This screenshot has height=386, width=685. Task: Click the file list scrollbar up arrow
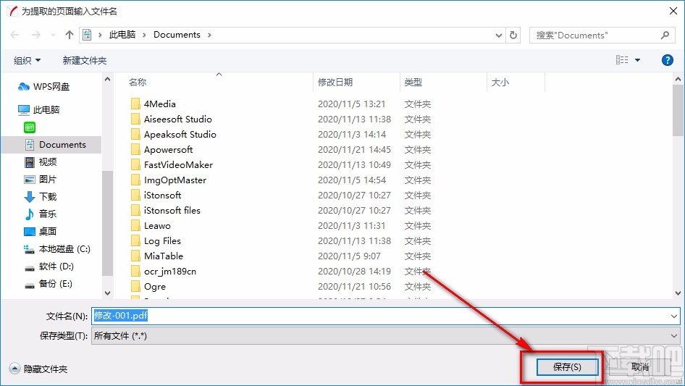coord(678,80)
